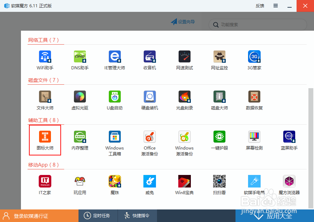Select the 辅助工具 (8) category heading
This screenshot has width=314, height=222.
(x=44, y=120)
